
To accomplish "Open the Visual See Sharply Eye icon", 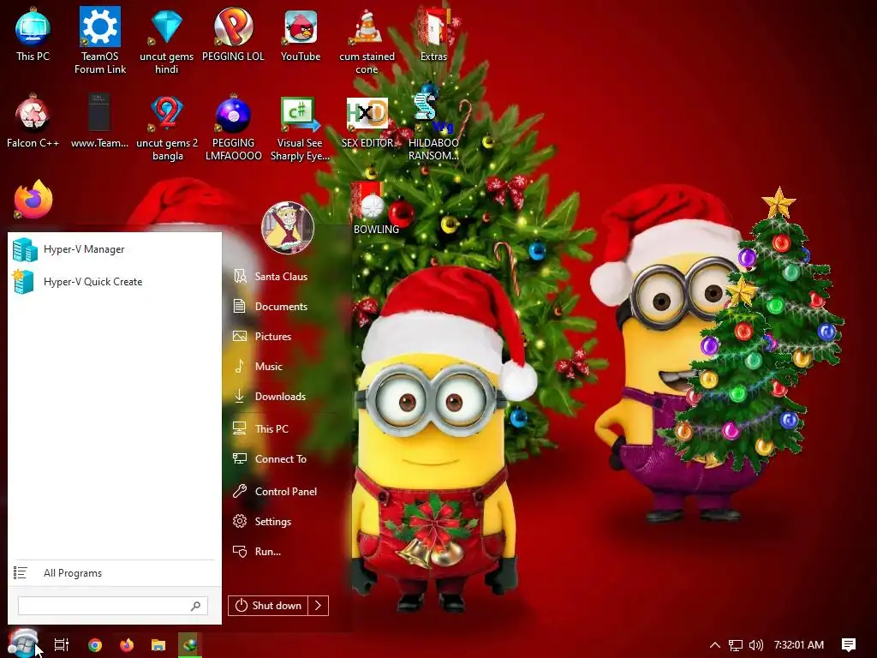I will pyautogui.click(x=300, y=128).
